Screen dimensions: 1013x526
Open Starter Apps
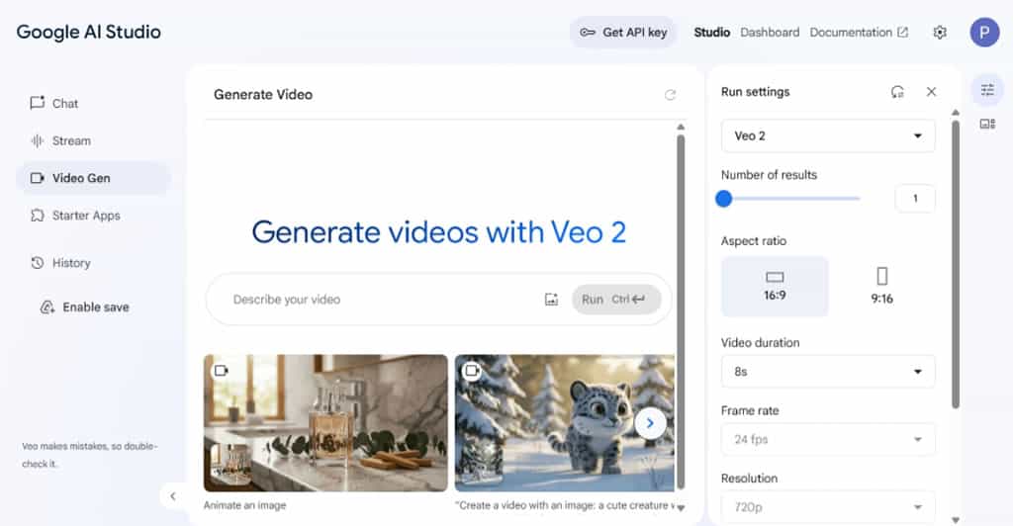coord(75,216)
